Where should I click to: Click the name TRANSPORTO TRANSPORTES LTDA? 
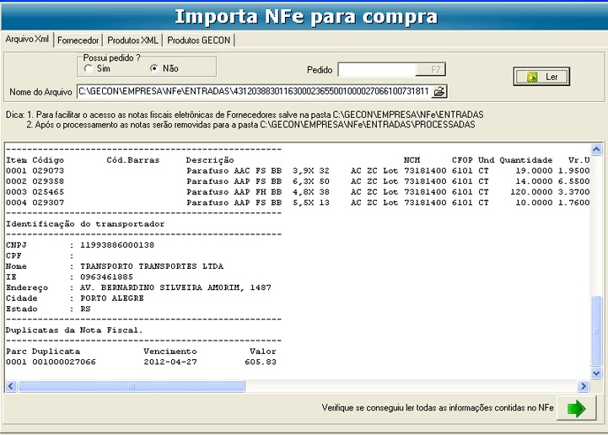point(152,266)
